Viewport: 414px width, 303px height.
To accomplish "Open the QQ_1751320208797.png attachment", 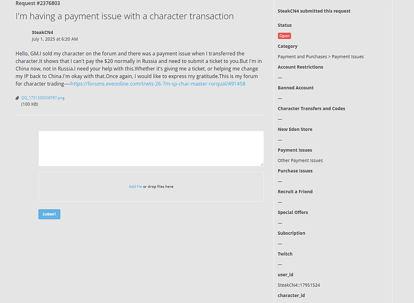I will coord(43,98).
